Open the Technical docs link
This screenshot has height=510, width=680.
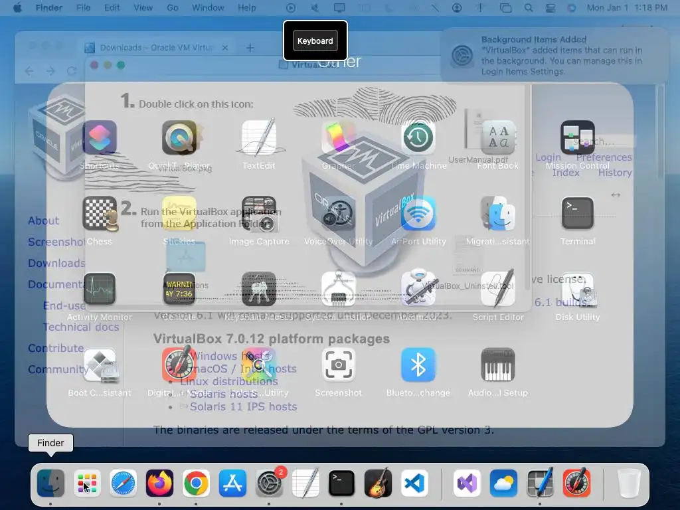point(80,327)
